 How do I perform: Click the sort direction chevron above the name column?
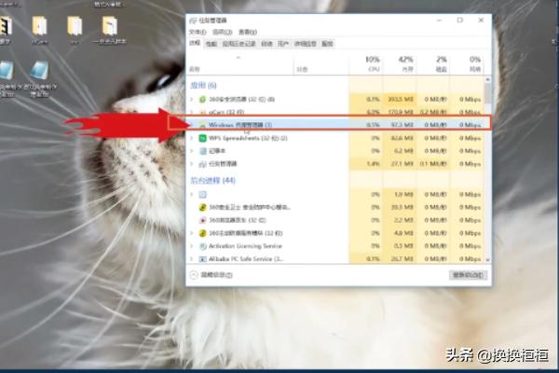239,58
